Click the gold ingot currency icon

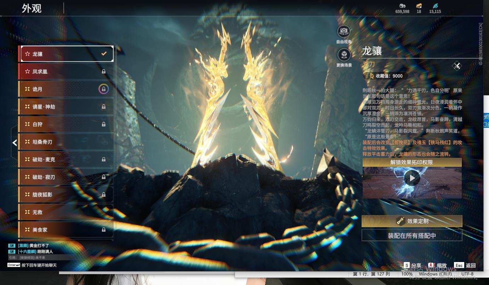pyautogui.click(x=419, y=6)
